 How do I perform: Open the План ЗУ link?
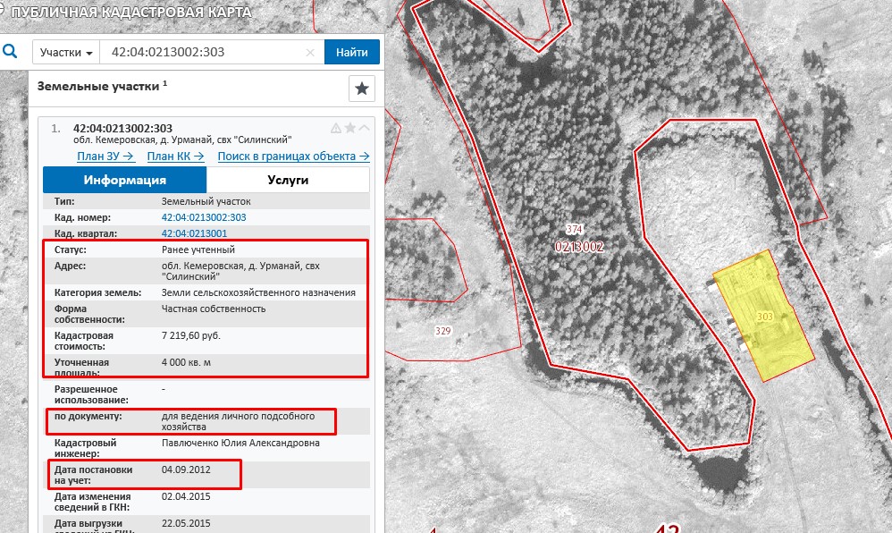pos(105,156)
